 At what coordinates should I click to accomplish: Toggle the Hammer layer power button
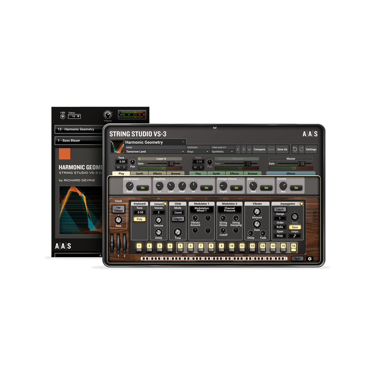coord(216,159)
